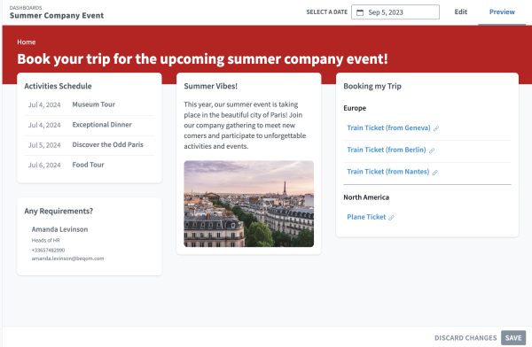Switch to the Edit tab
Viewport: 532px width, 347px height.
click(460, 12)
